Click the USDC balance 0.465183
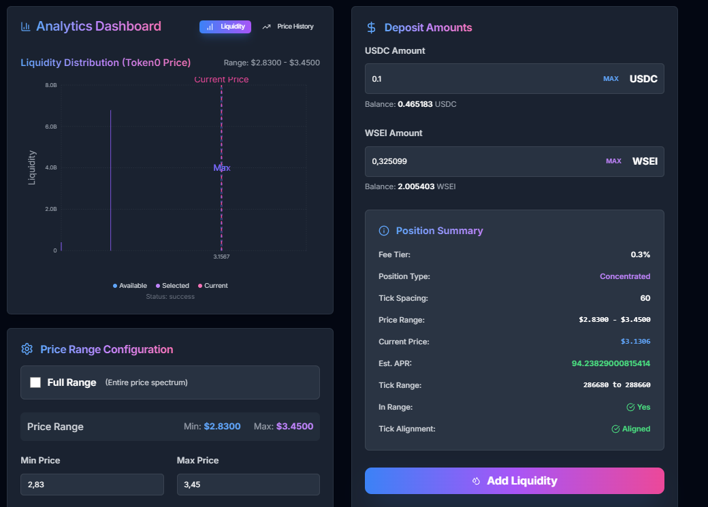 (x=415, y=104)
